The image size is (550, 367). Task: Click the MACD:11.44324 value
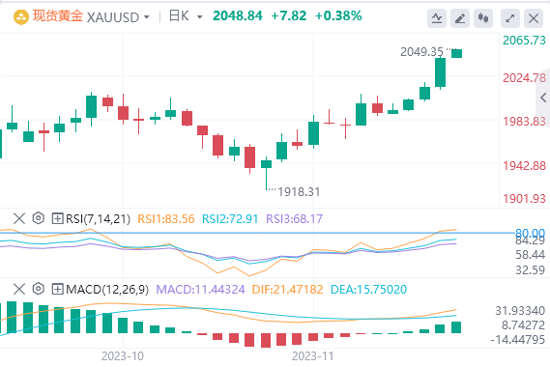200,290
